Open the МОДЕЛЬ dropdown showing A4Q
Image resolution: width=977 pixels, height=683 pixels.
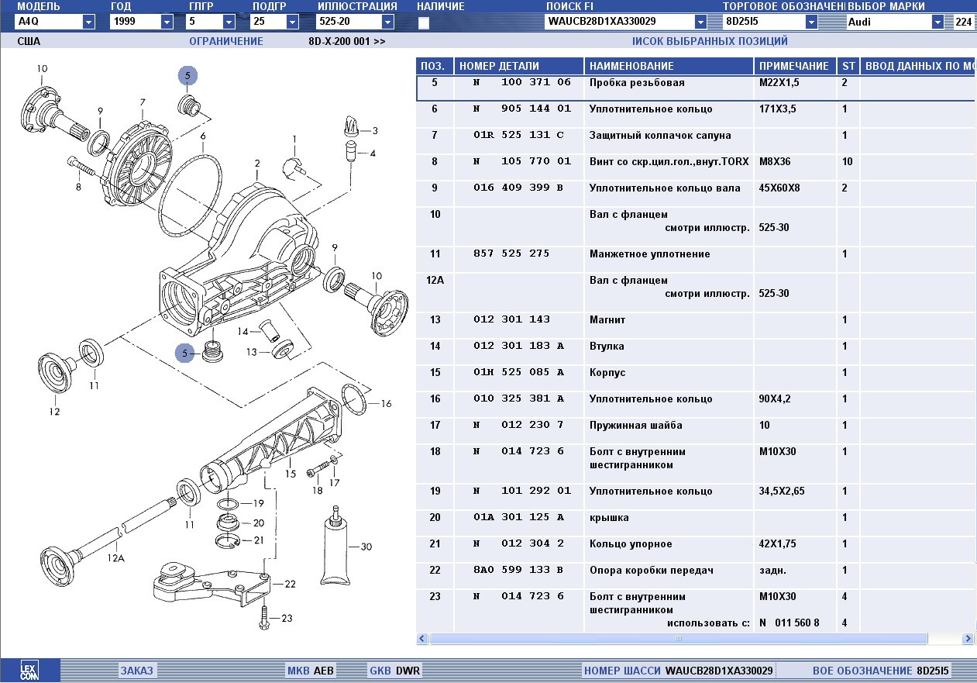pos(89,22)
